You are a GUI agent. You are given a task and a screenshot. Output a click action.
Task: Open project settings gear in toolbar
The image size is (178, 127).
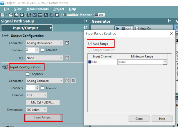click(22, 15)
